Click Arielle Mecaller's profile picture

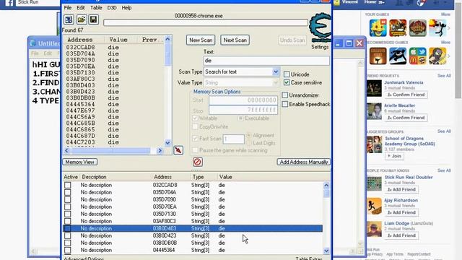pyautogui.click(x=374, y=111)
